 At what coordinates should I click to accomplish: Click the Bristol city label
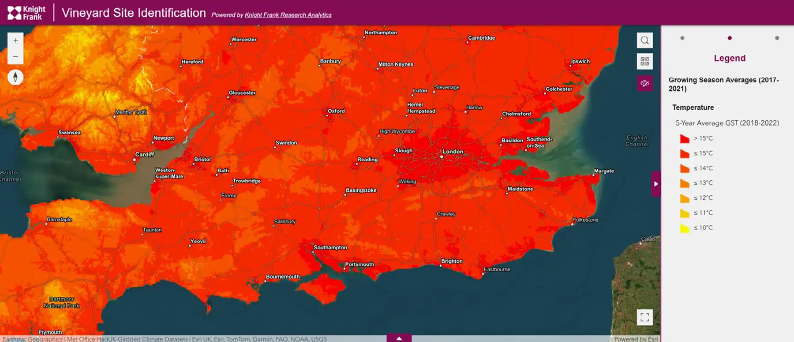[202, 160]
